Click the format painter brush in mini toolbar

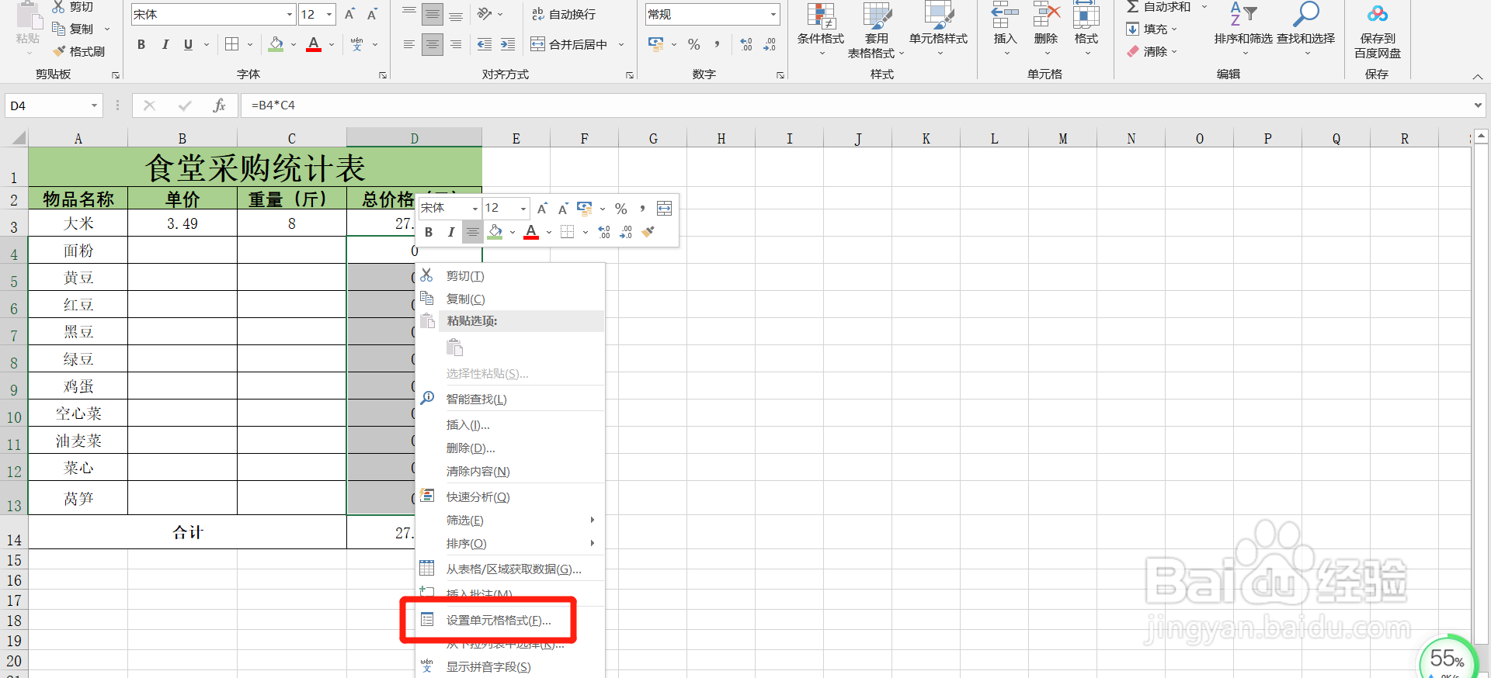(649, 232)
